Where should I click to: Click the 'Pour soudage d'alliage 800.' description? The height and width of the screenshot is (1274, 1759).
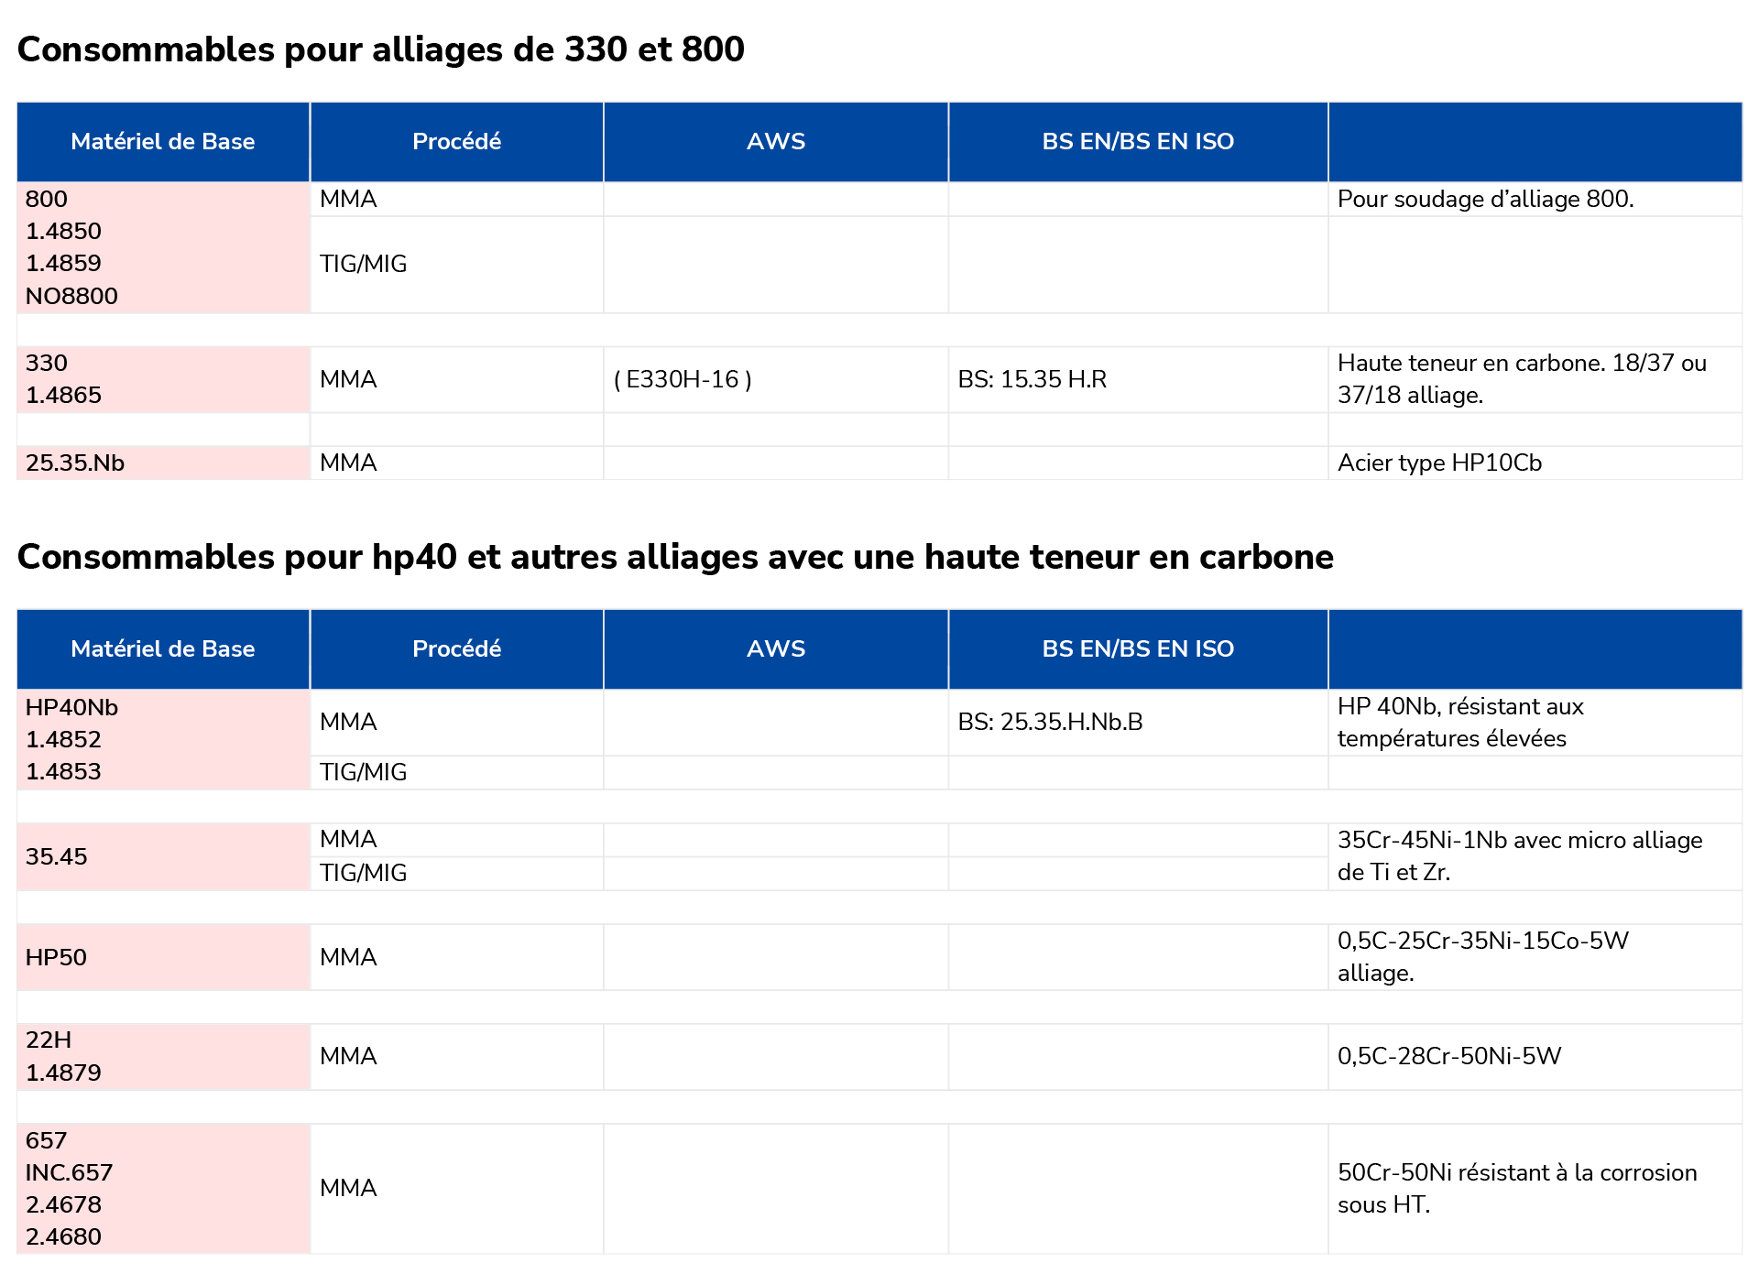(x=1485, y=200)
